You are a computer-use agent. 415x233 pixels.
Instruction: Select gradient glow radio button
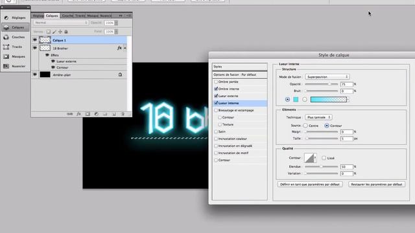305,100
